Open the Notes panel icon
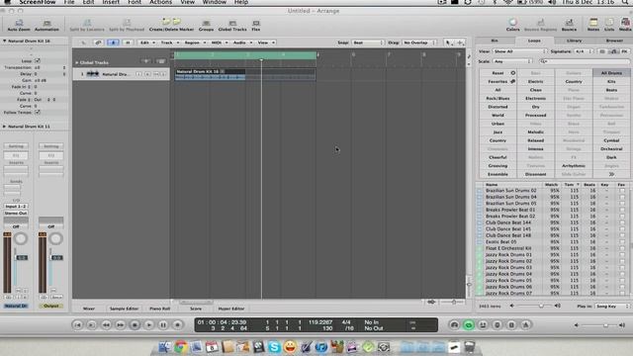Viewport: 633px width, 356px height. (x=593, y=24)
